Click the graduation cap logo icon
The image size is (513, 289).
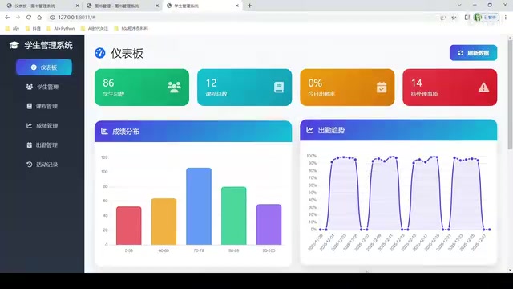coord(14,45)
